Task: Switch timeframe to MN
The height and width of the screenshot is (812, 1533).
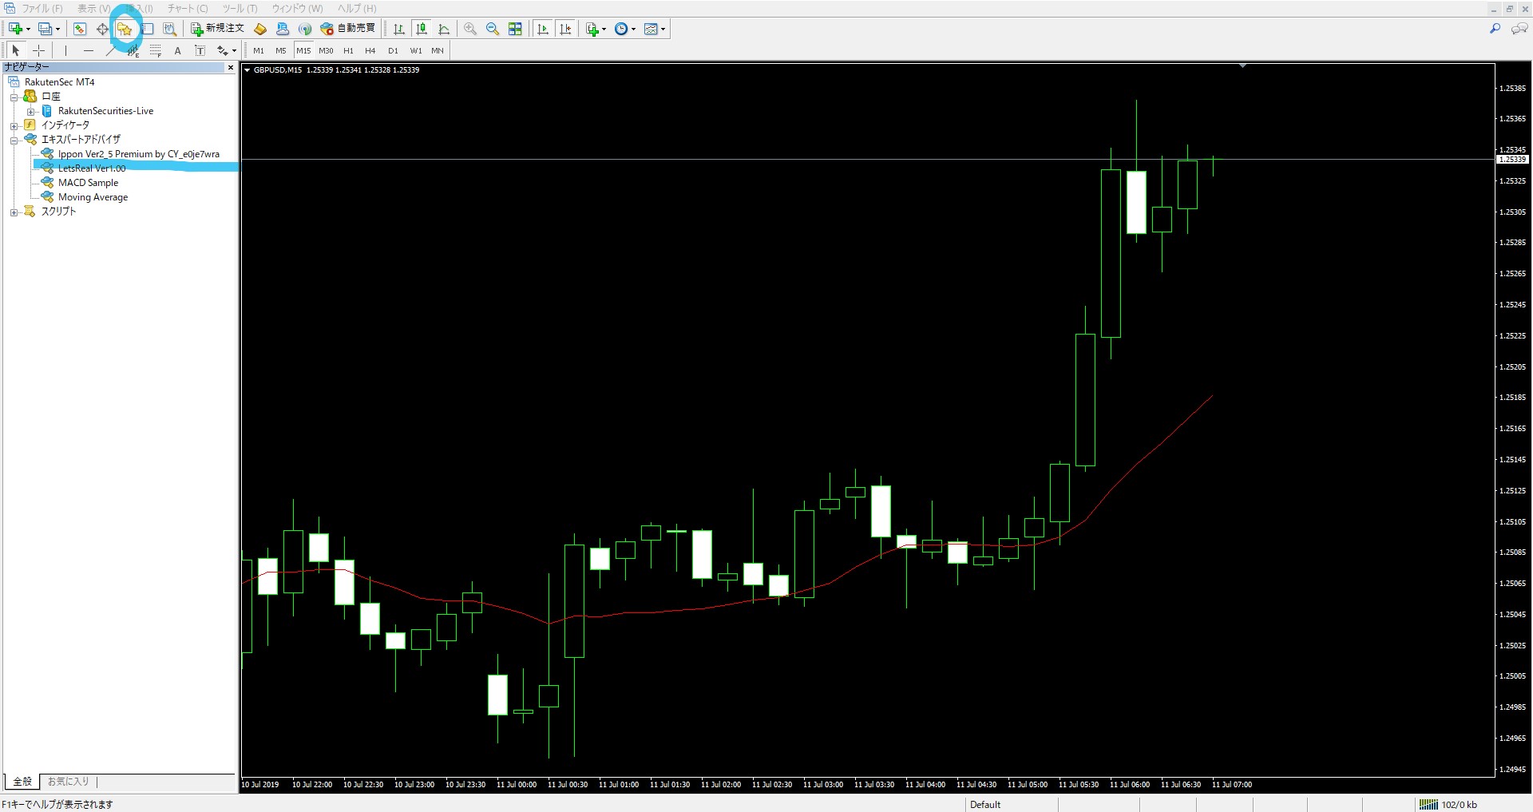Action: point(438,50)
